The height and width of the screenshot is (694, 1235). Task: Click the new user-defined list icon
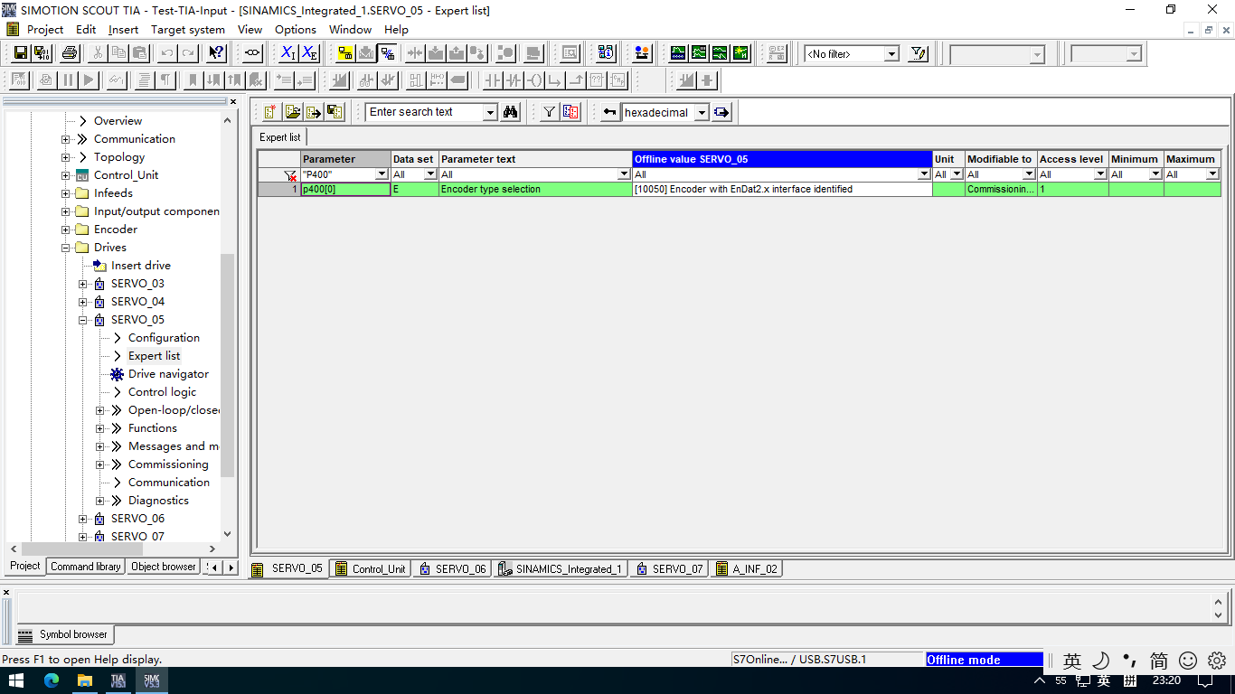point(270,112)
